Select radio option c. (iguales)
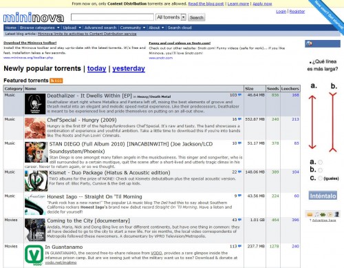This screenshot has width=344, height=268. pos(321,178)
